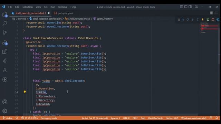Open the Testing flask view
The image size is (221, 124).
(x=4, y=70)
